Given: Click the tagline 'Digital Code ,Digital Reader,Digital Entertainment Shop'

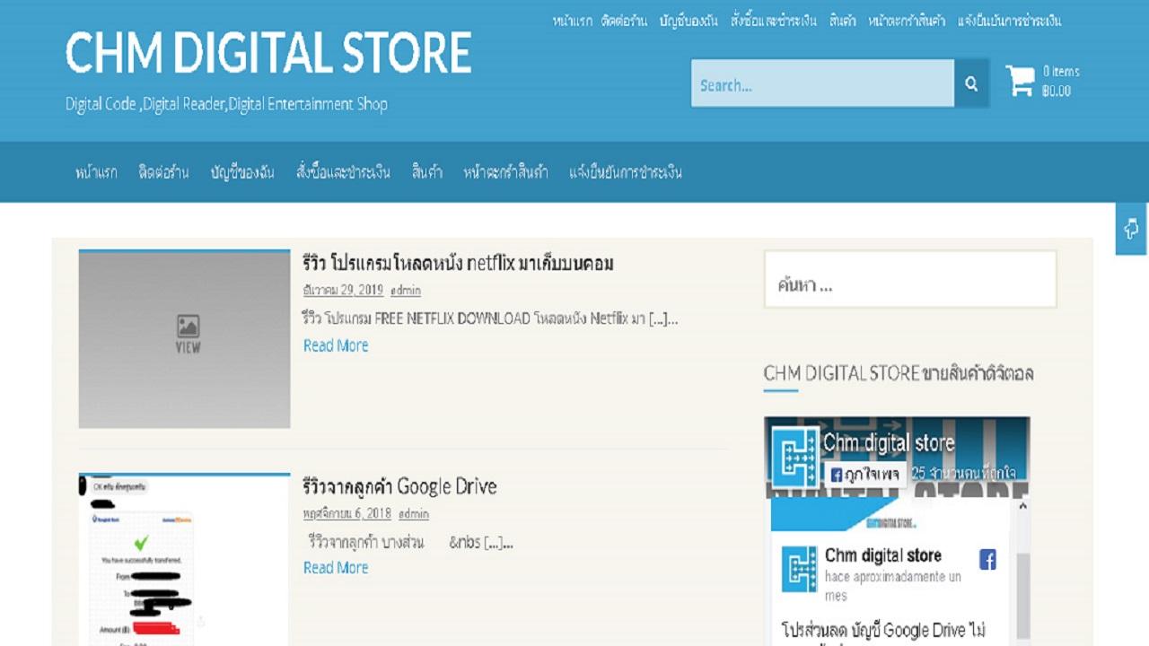Looking at the screenshot, I should 226,104.
